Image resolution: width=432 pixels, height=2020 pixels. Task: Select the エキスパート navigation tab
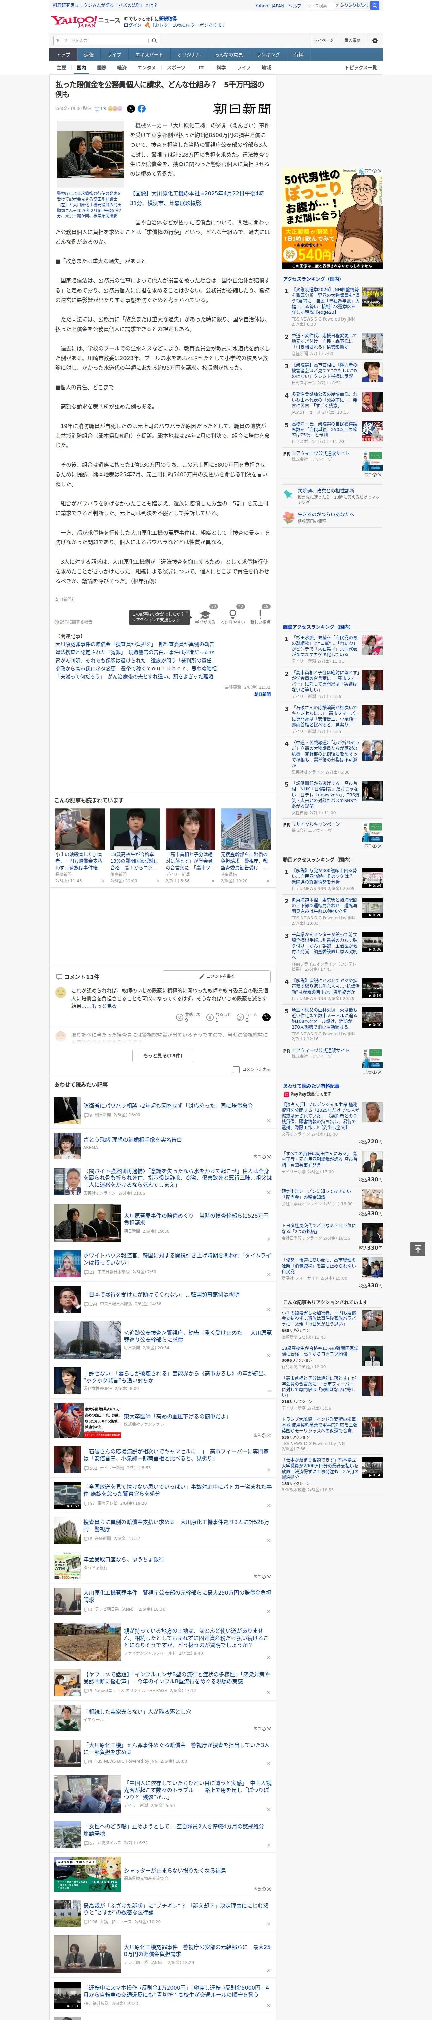click(x=149, y=54)
